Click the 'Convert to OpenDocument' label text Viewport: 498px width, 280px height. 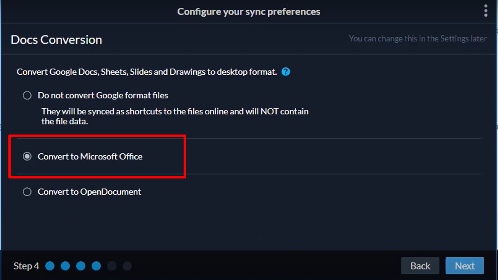(x=89, y=192)
